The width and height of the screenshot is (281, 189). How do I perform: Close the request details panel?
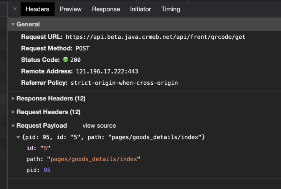pyautogui.click(x=15, y=9)
